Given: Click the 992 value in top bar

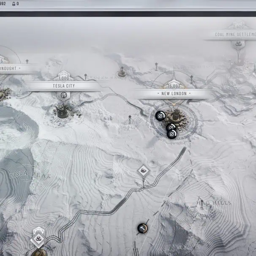Looking at the screenshot, I should [x=3, y=4].
